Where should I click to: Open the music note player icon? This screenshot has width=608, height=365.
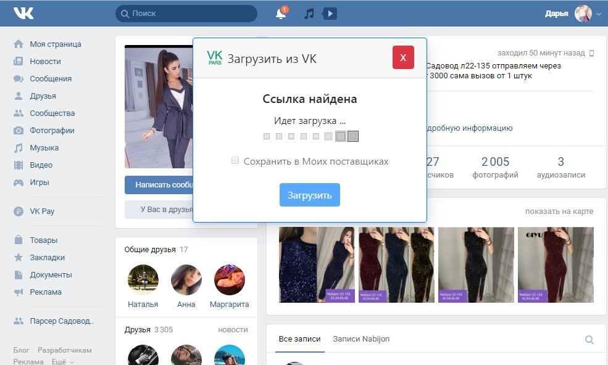click(x=309, y=14)
